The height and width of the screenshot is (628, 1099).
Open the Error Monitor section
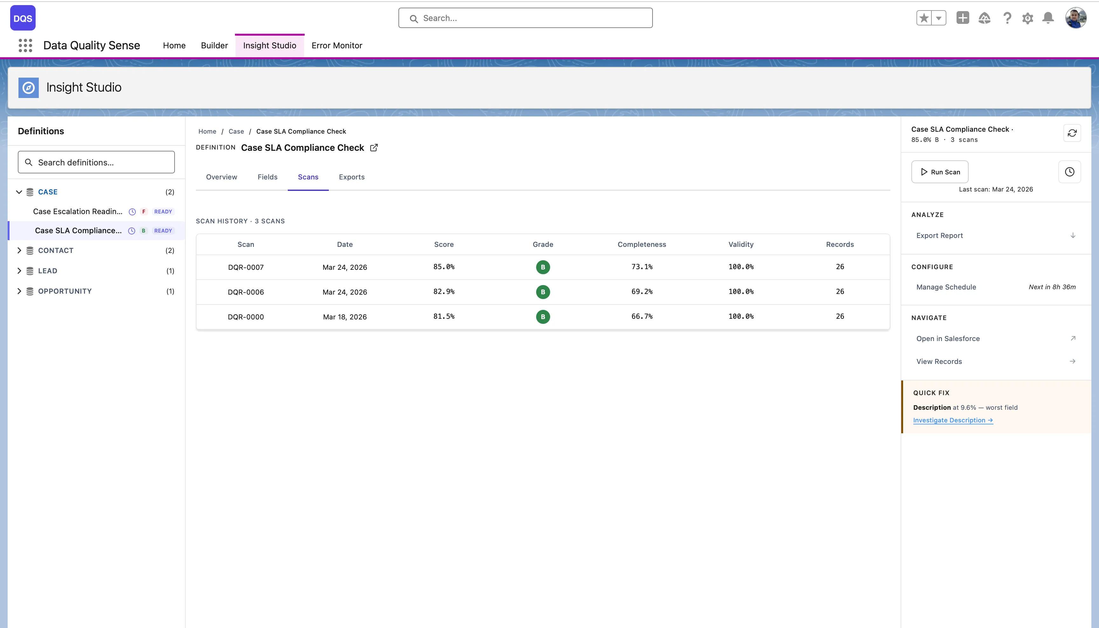click(337, 45)
